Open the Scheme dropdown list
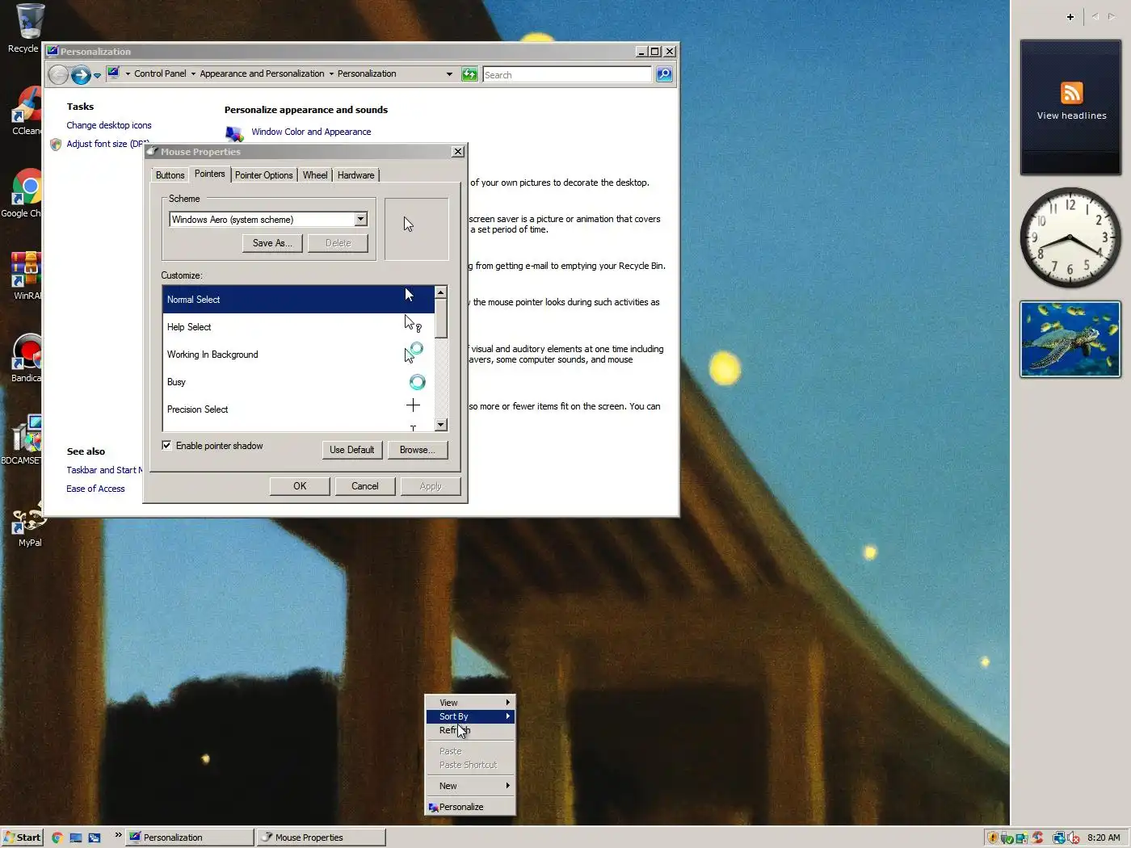Viewport: 1131px width, 848px height. 360,219
